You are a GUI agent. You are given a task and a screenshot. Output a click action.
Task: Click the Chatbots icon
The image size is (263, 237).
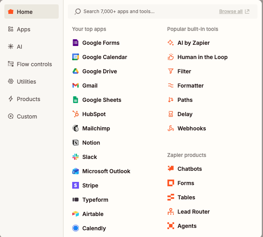(x=171, y=168)
